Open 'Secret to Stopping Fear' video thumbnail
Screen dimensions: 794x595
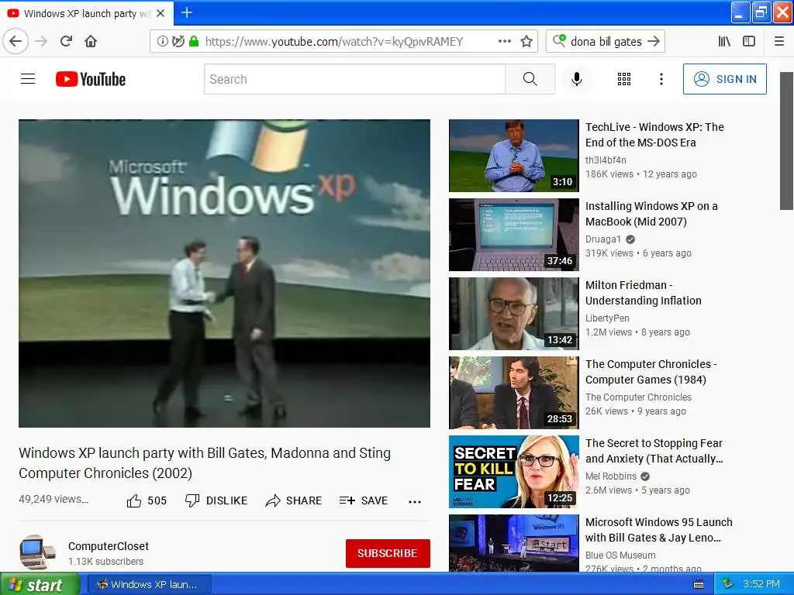tap(513, 472)
